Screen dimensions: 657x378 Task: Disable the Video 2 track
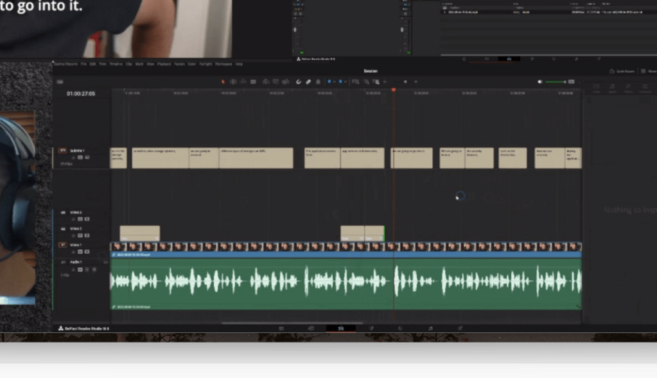87,235
